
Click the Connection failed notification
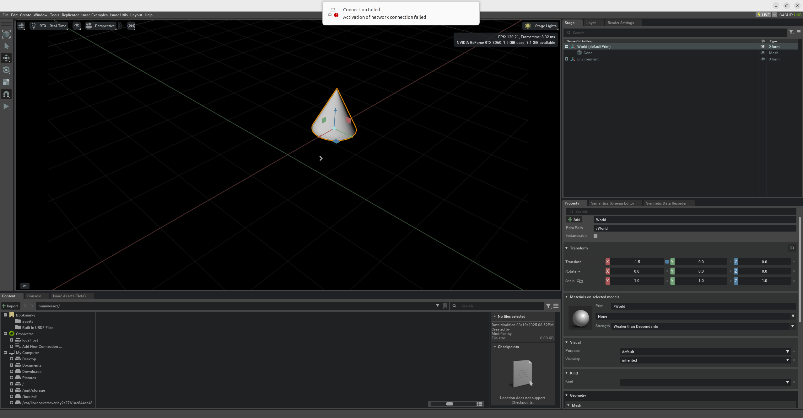point(401,13)
